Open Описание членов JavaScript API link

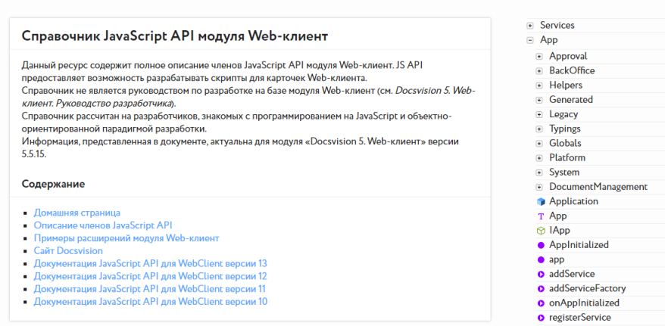point(103,225)
